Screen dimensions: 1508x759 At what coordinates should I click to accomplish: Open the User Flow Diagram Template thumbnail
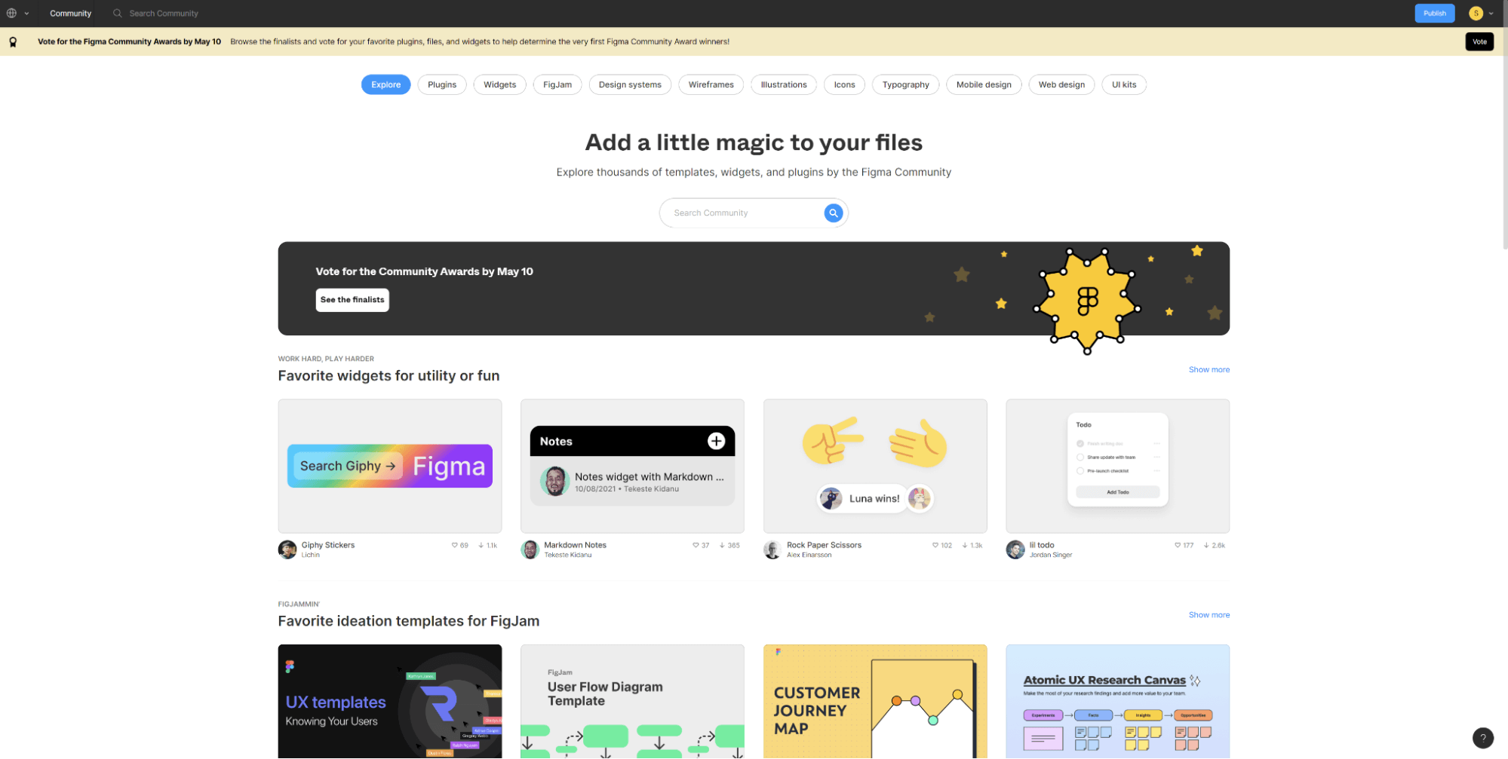[x=632, y=701]
